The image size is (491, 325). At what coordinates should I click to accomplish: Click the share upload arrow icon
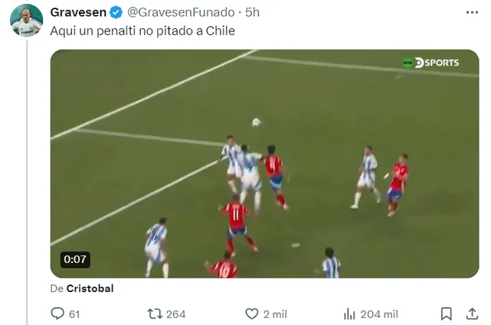coord(472,314)
